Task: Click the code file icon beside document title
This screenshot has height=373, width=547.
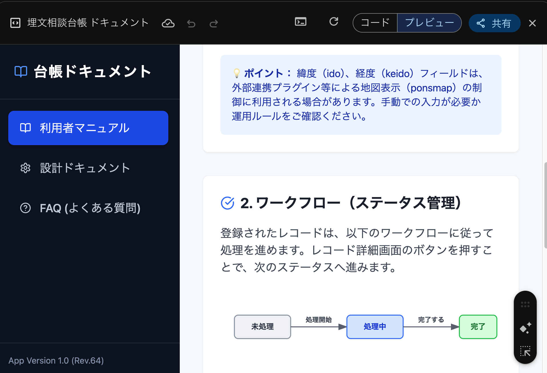Action: click(x=15, y=23)
